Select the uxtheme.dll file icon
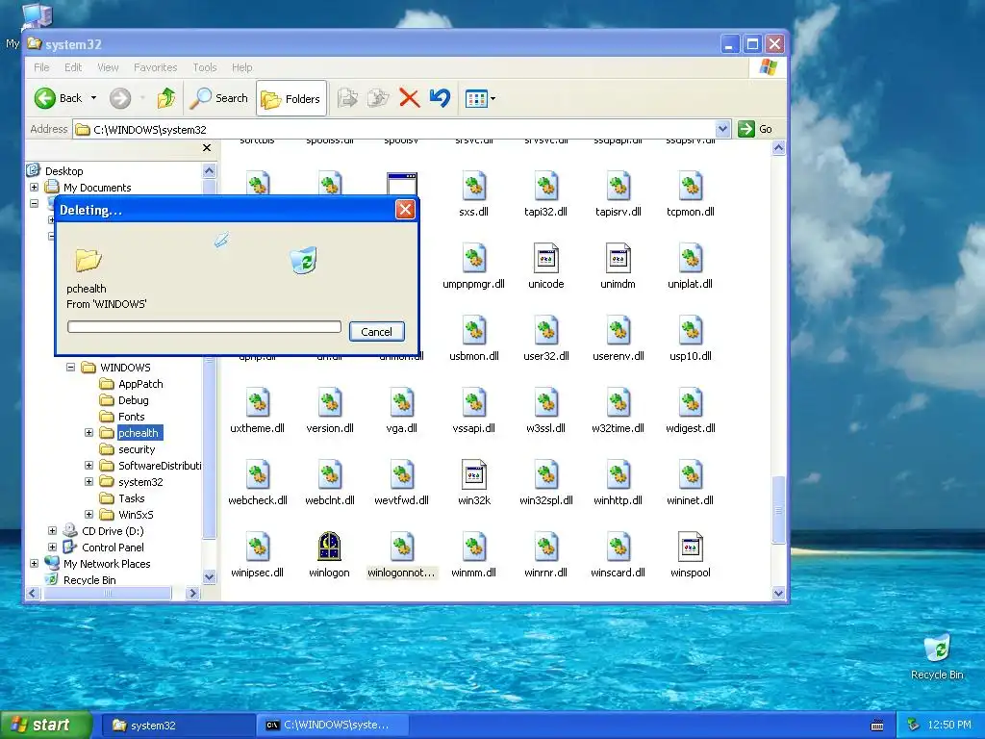The width and height of the screenshot is (985, 739). pos(258,403)
